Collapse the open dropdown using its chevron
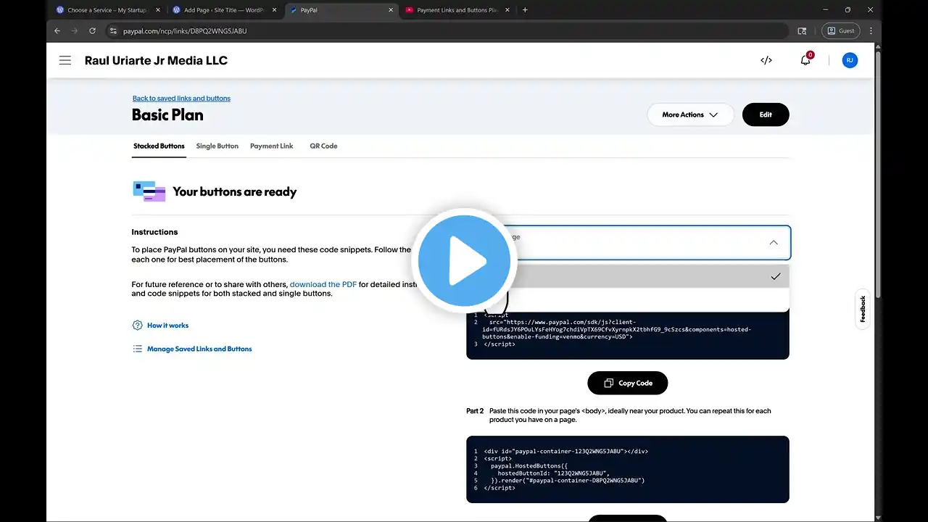This screenshot has height=522, width=928. [x=774, y=243]
